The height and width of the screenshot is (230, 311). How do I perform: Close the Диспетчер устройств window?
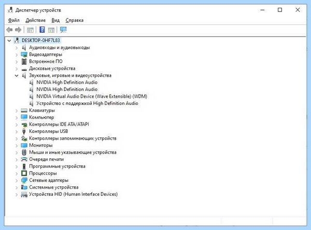click(x=298, y=10)
